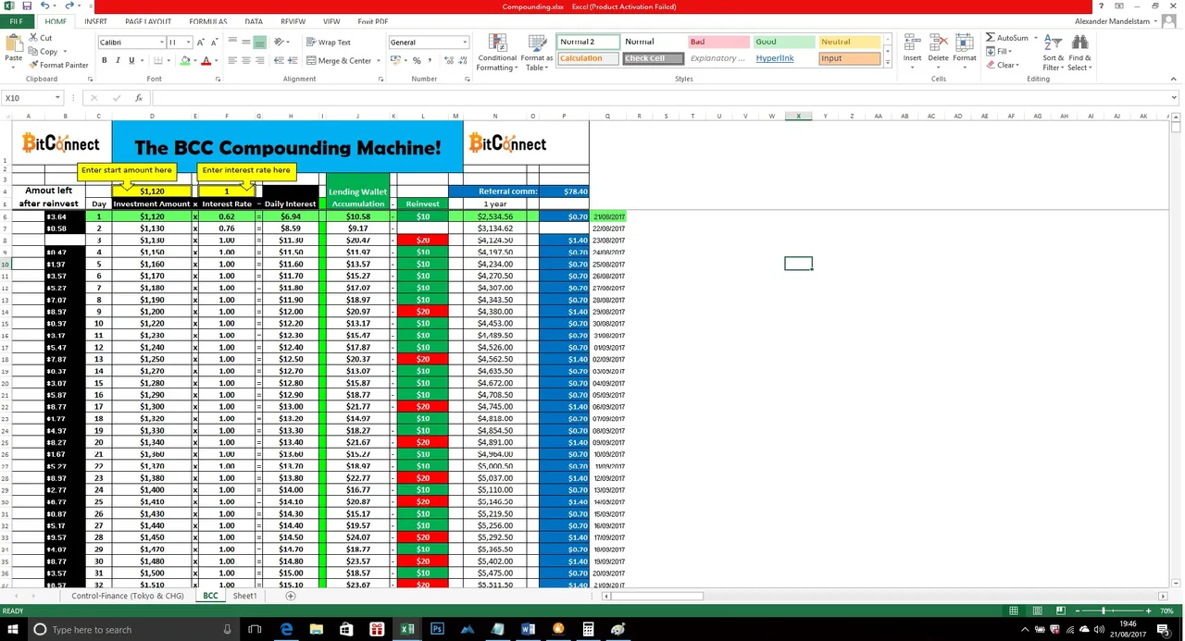Screen dimensions: 1185x641
Task: Decrease font size with the smaller A icon
Action: [215, 43]
